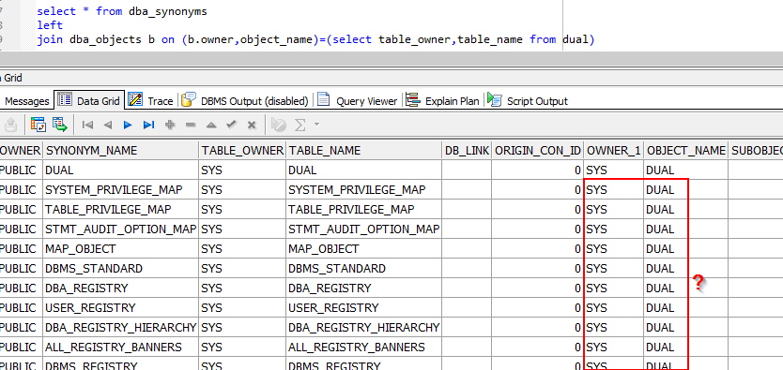This screenshot has width=783, height=370.
Task: Select the Data Grid tab
Action: pos(89,100)
